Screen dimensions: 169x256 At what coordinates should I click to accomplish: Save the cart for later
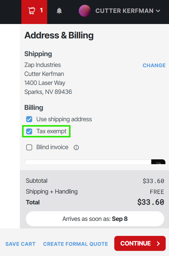[20, 244]
